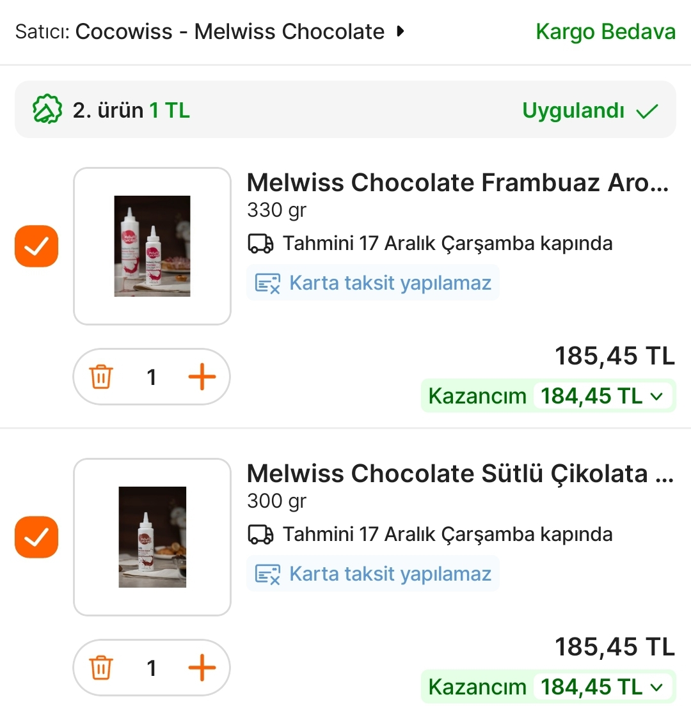Open seller Cocowiss - Melwiss Chocolate arrow
The height and width of the screenshot is (713, 691).
click(x=401, y=31)
